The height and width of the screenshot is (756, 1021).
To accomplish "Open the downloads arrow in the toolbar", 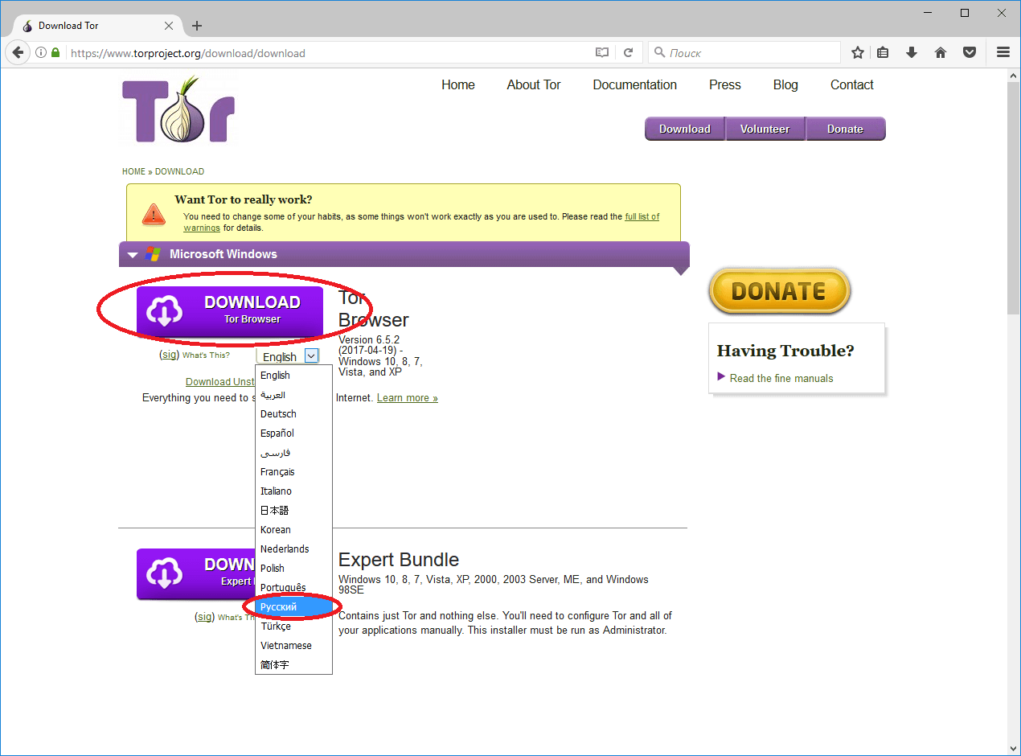I will coord(912,53).
